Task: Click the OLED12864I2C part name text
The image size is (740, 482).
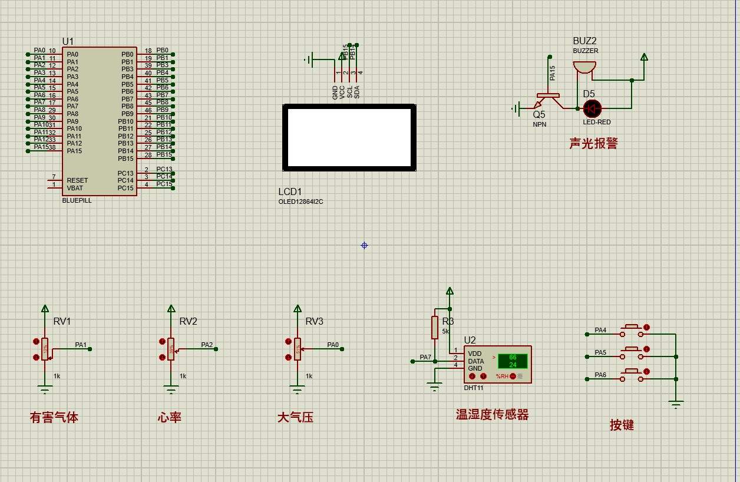Action: point(301,202)
